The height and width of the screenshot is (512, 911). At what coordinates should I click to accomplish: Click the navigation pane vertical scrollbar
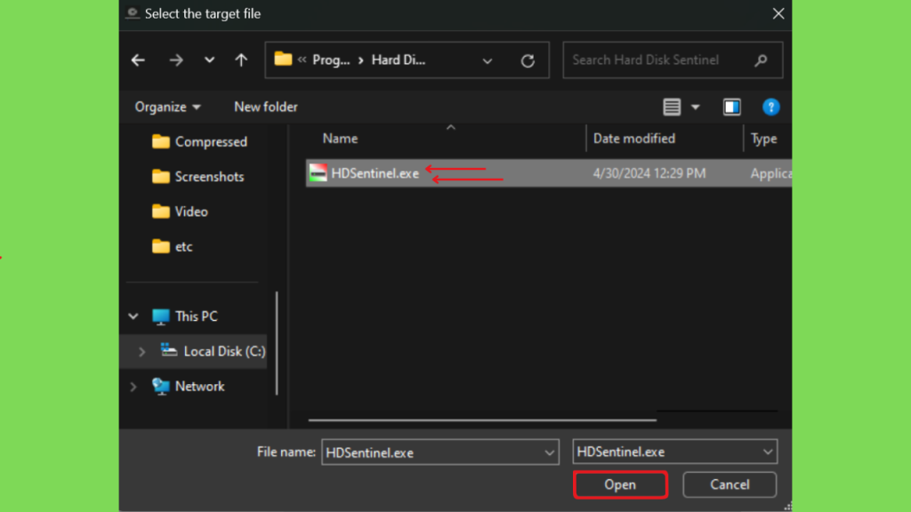point(277,342)
